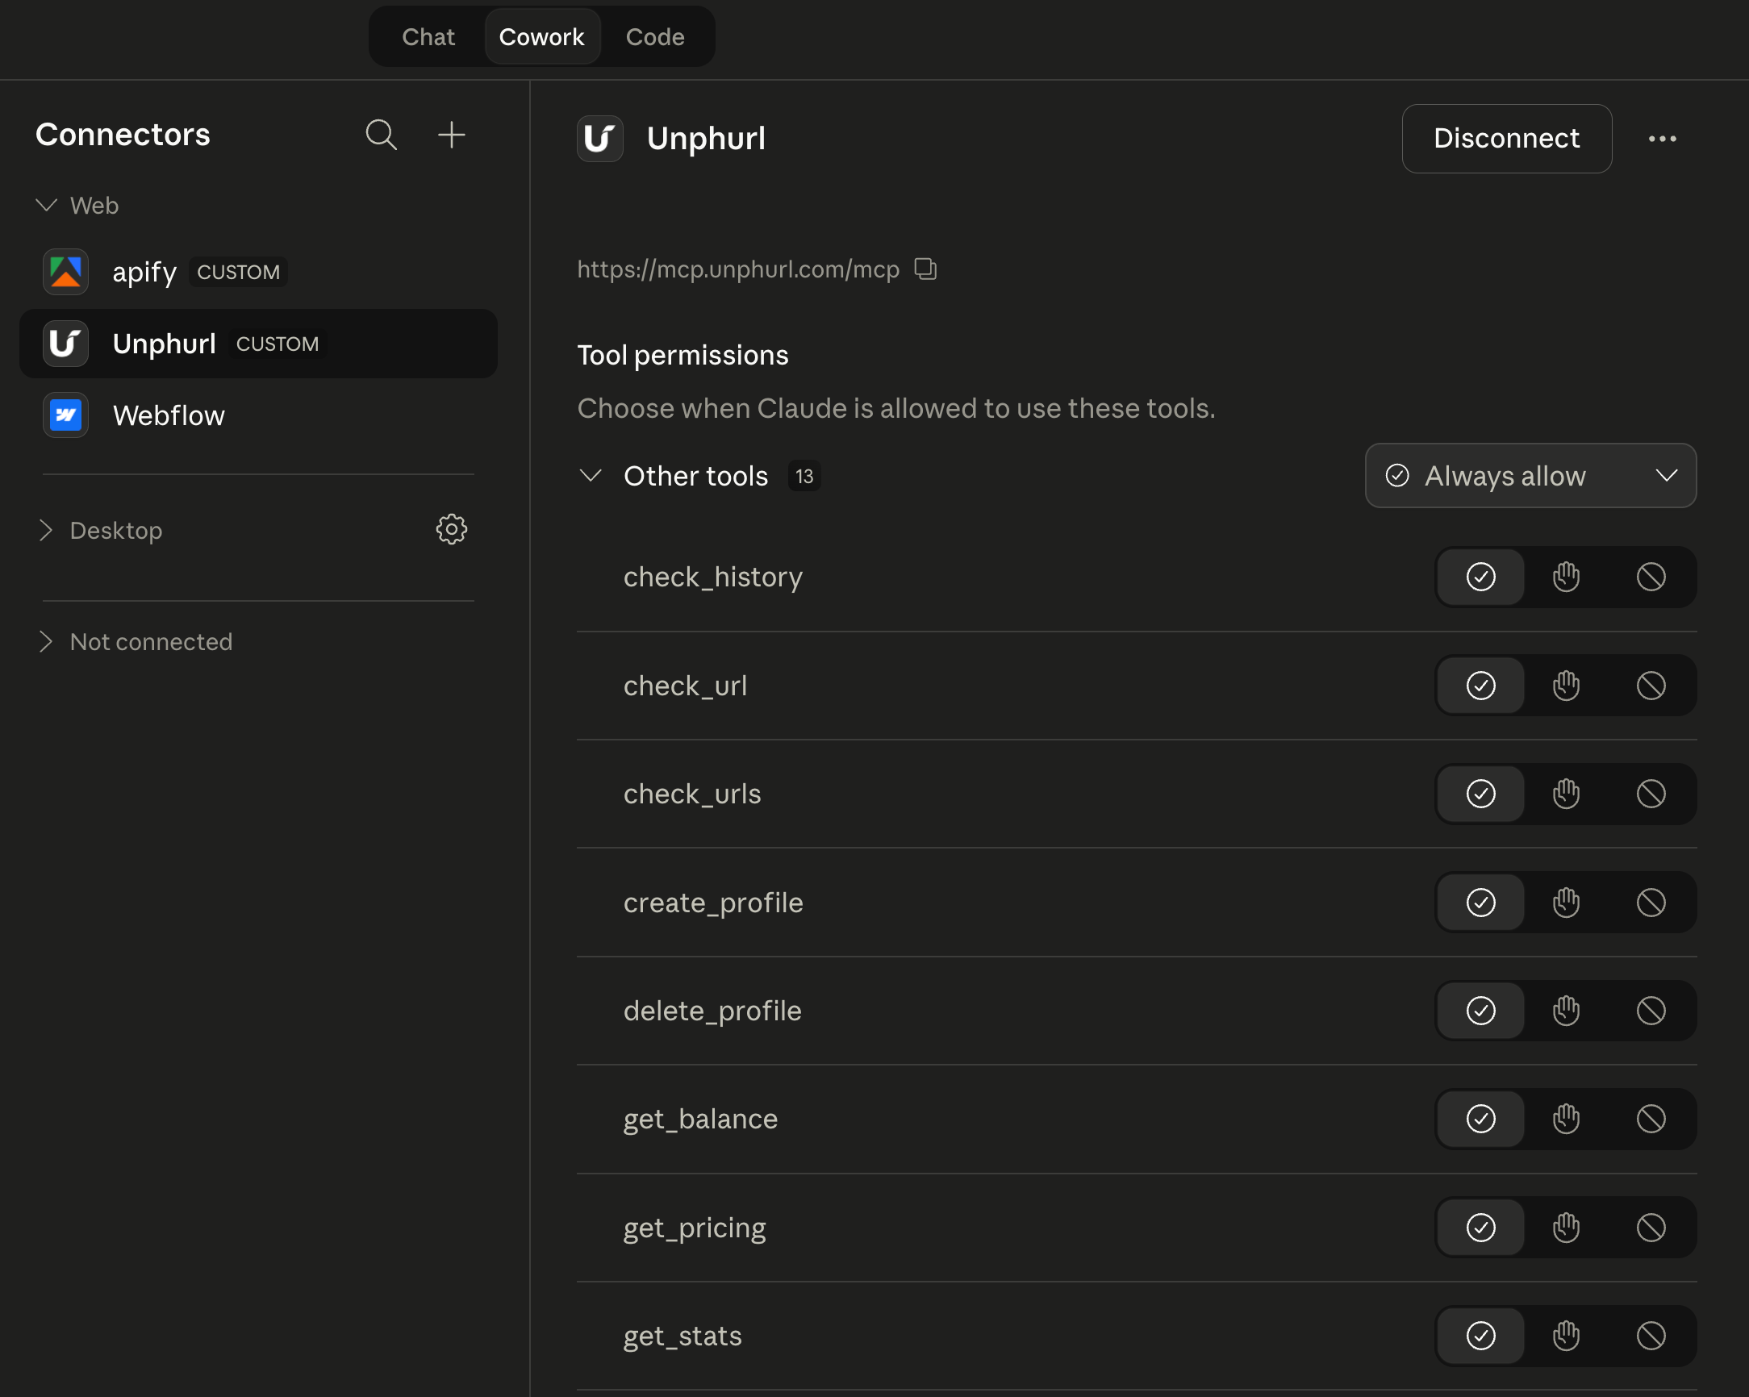Open the Always allow dropdown
This screenshot has width=1749, height=1397.
tap(1530, 475)
